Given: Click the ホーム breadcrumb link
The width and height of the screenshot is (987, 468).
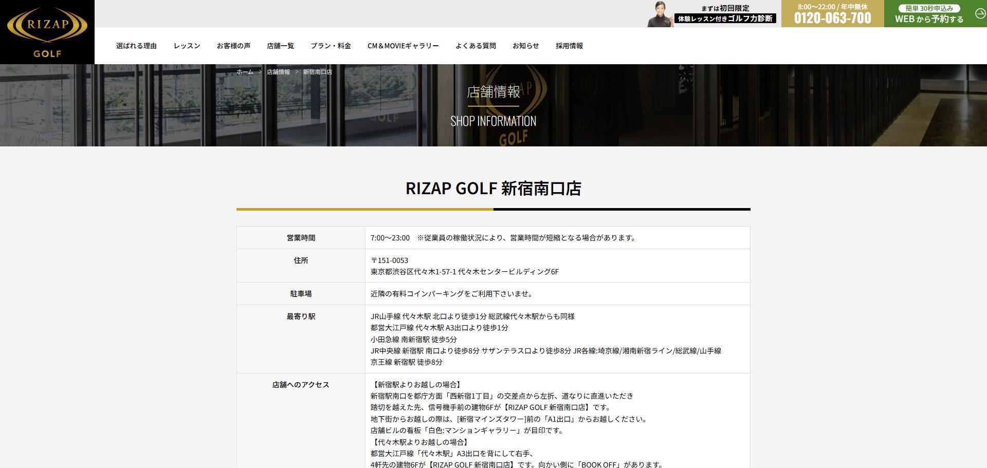Looking at the screenshot, I should click(245, 72).
